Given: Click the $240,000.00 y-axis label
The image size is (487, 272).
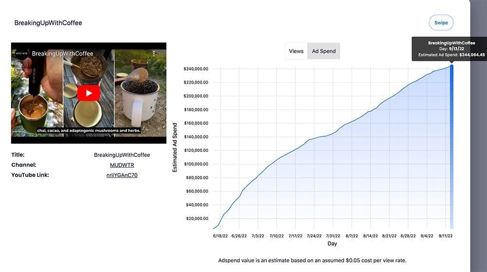Looking at the screenshot, I should pyautogui.click(x=196, y=69).
